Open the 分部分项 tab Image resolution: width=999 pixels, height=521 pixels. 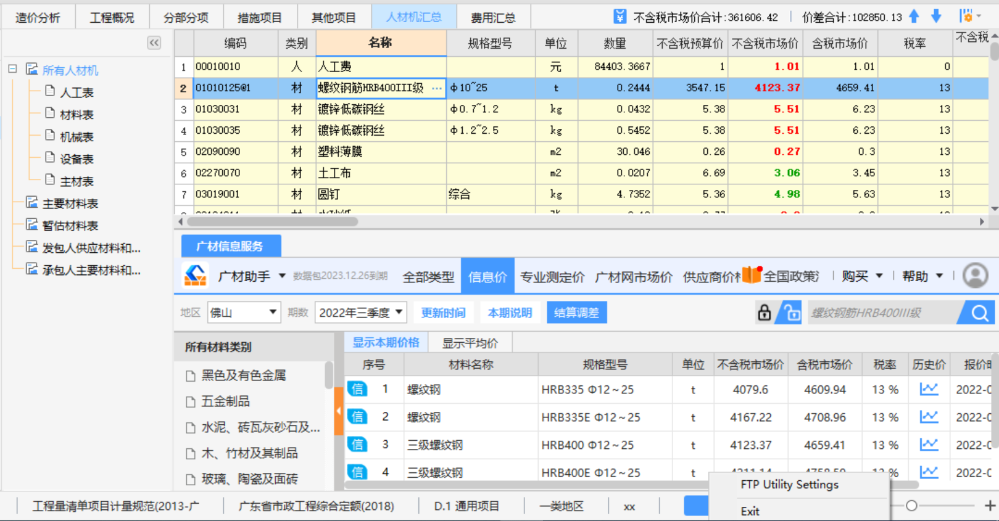186,17
